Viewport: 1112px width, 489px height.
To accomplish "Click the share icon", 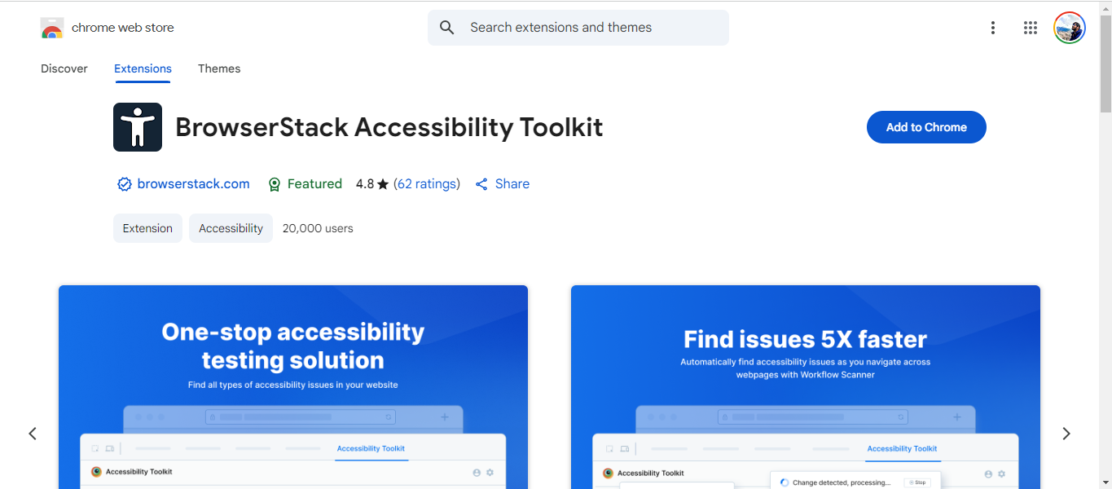I will pyautogui.click(x=481, y=184).
